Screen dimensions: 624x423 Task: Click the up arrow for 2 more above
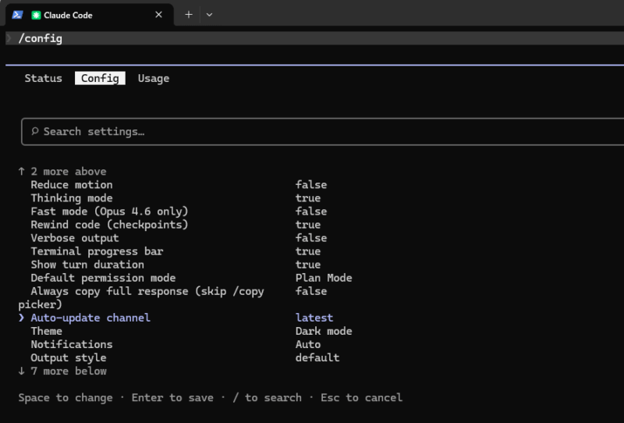point(22,172)
